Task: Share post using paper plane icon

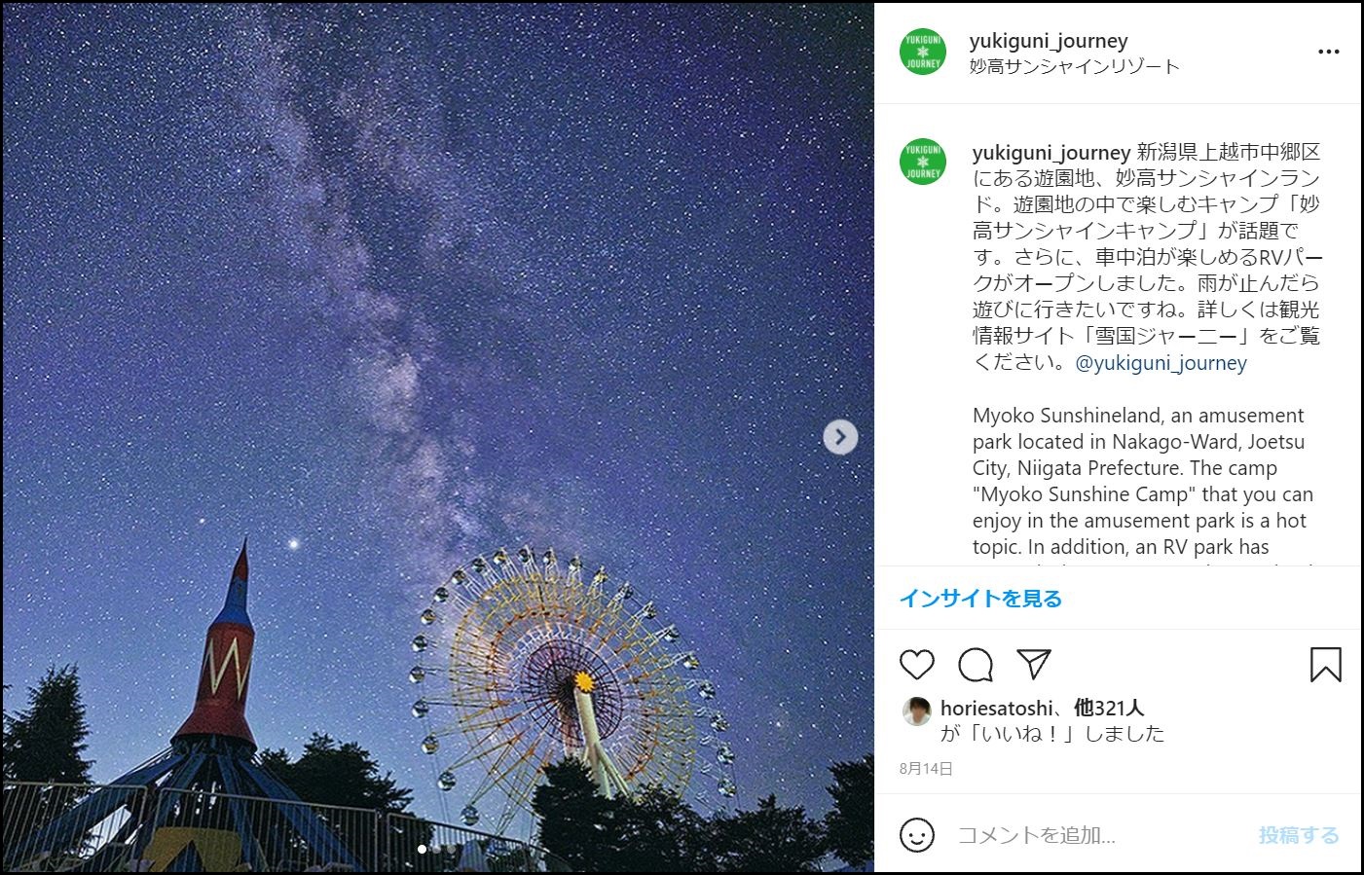Action: coord(1033,665)
